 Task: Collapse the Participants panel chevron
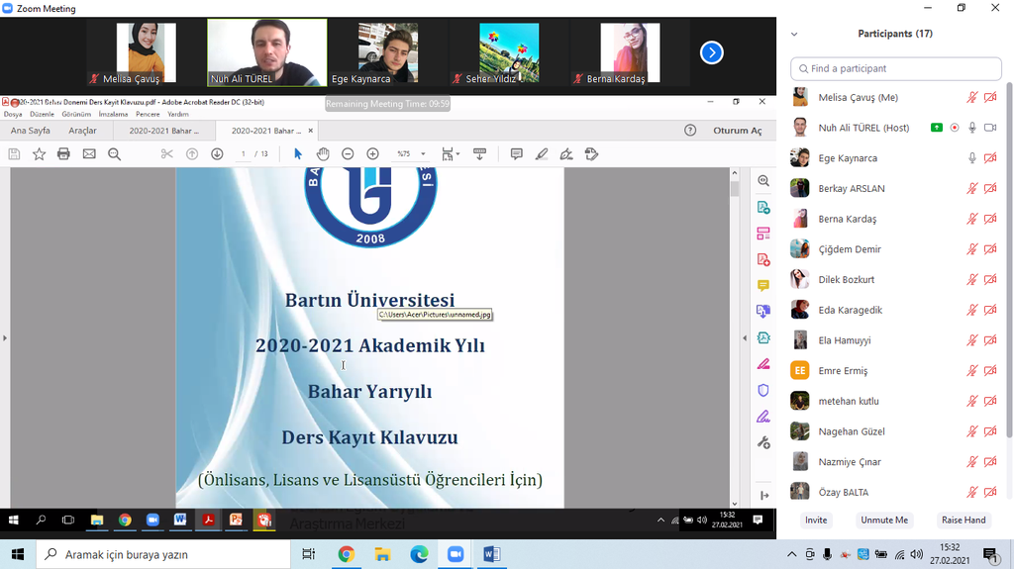tap(793, 34)
